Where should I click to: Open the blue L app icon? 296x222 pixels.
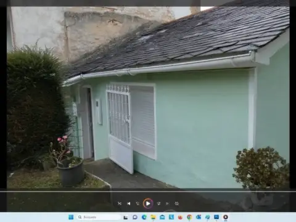click(x=171, y=217)
